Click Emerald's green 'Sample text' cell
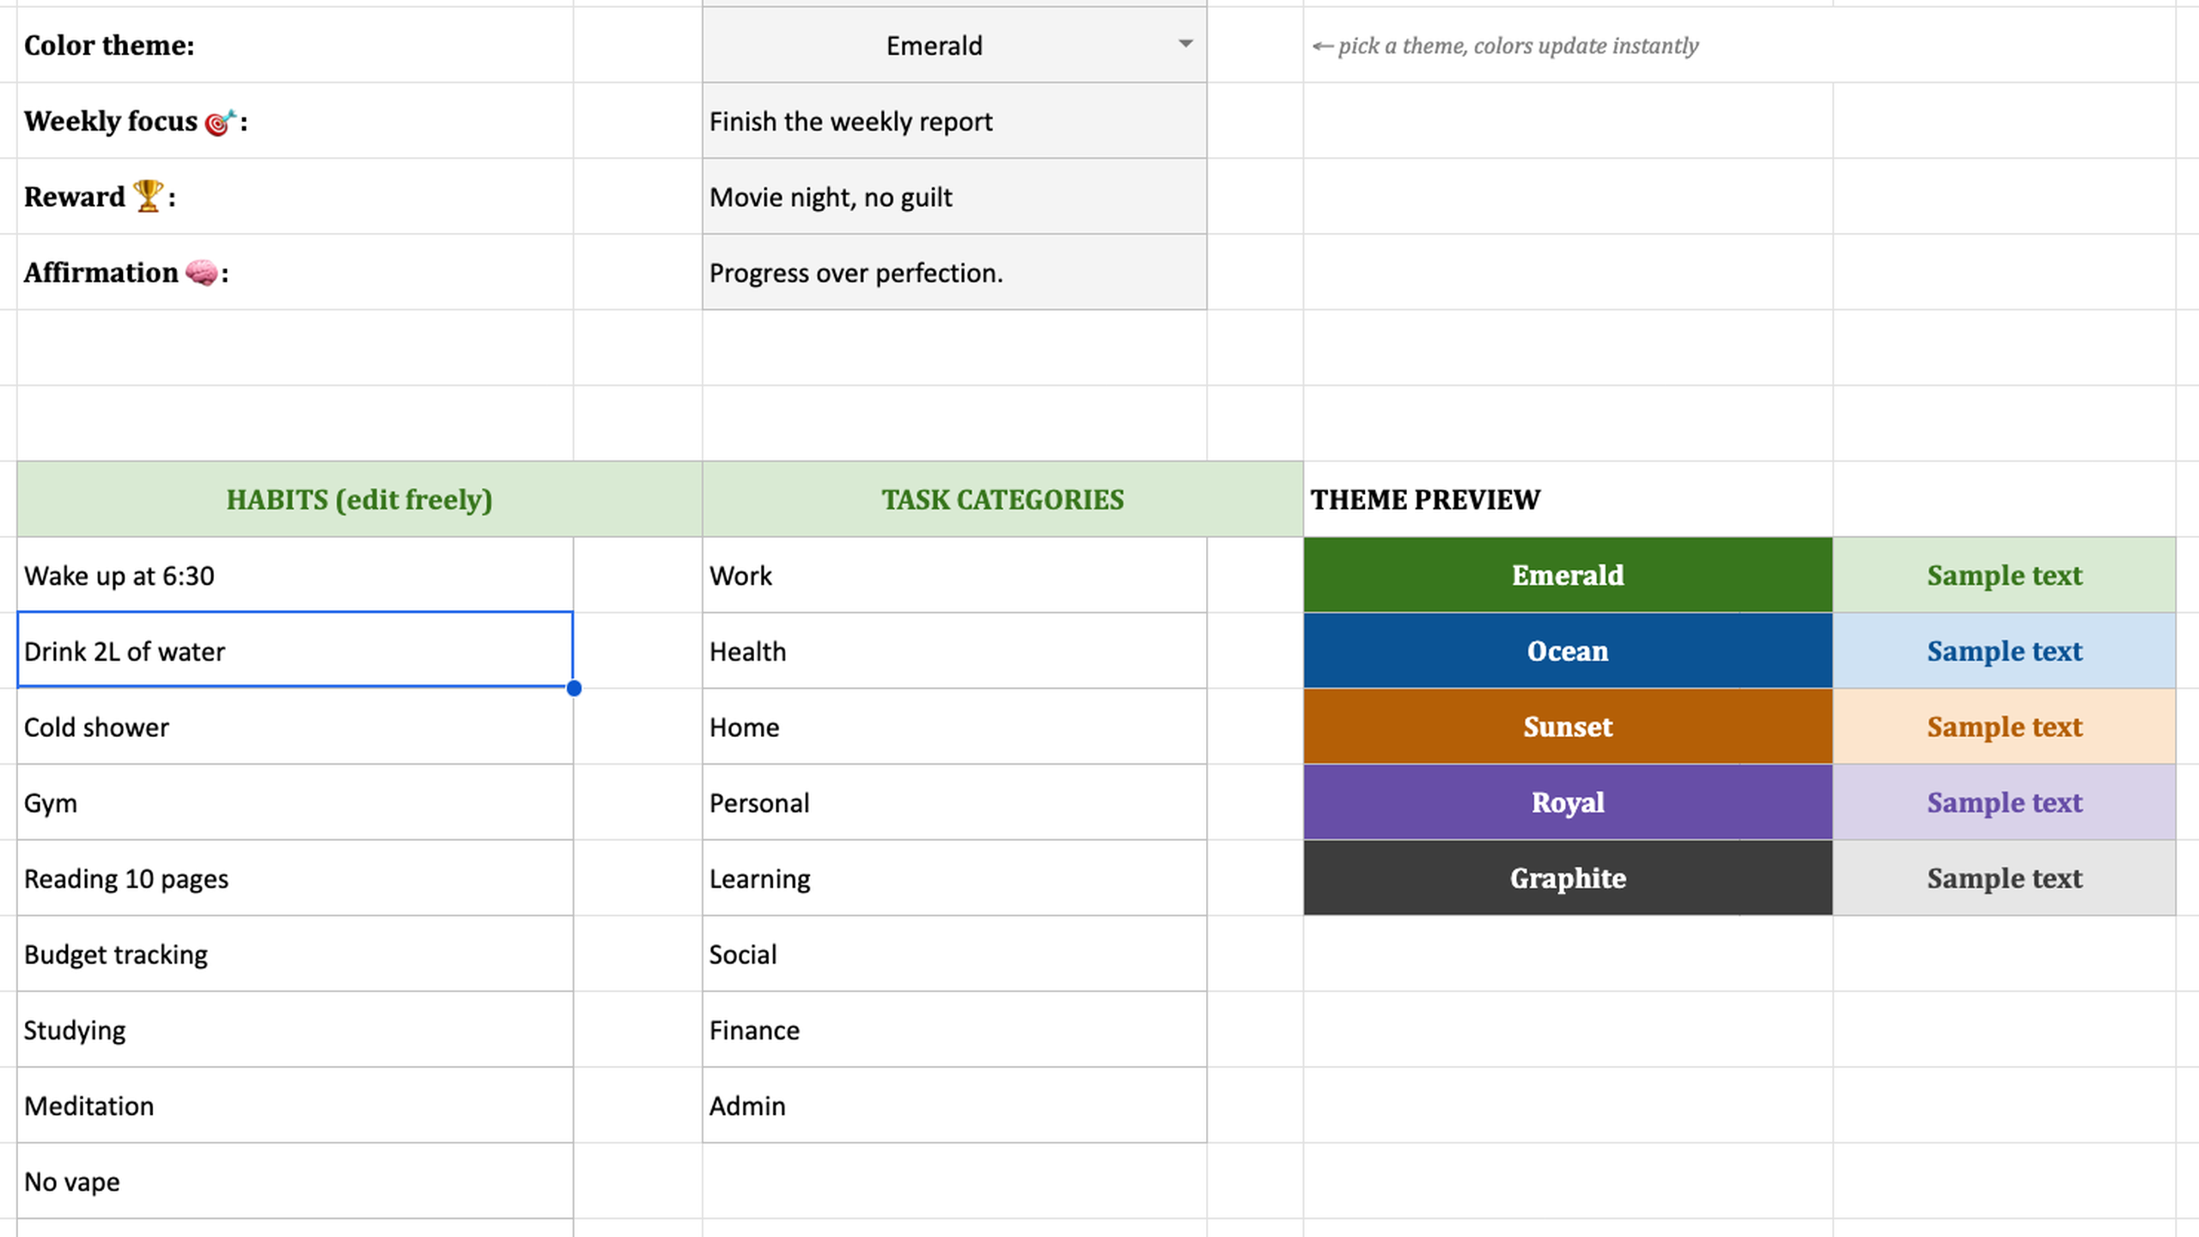 2004,575
